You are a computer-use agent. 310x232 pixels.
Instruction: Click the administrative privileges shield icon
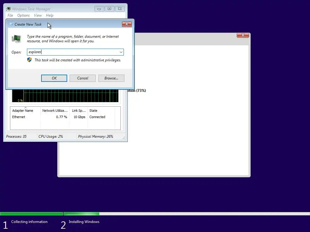coord(29,60)
